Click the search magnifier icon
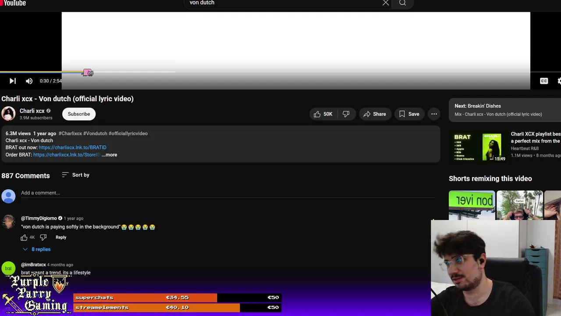 coord(402,3)
